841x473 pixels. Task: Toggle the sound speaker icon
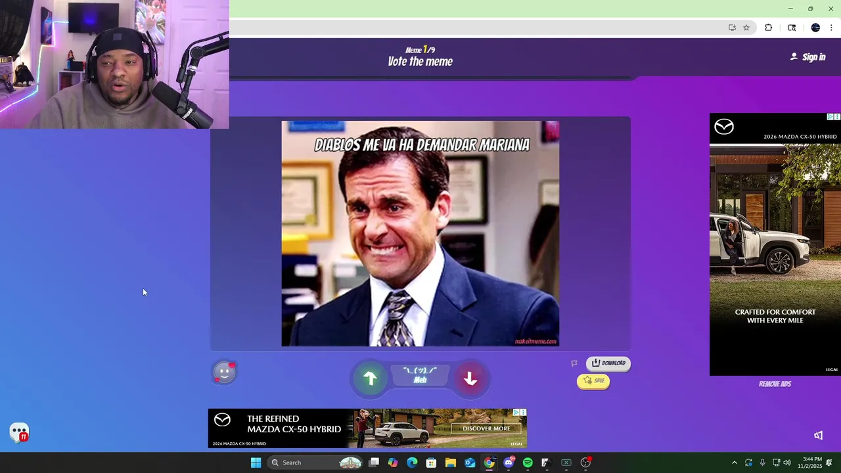pyautogui.click(x=819, y=436)
